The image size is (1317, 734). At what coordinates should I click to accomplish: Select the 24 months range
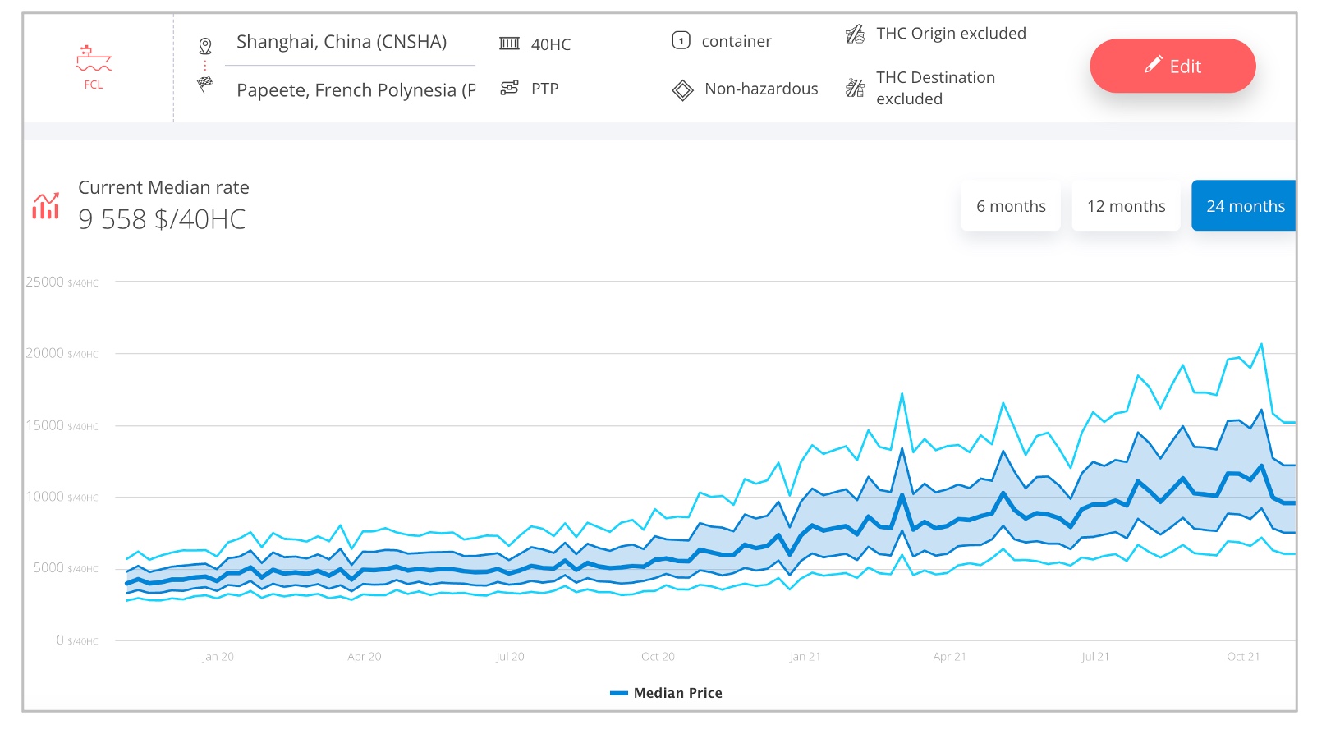pyautogui.click(x=1243, y=206)
